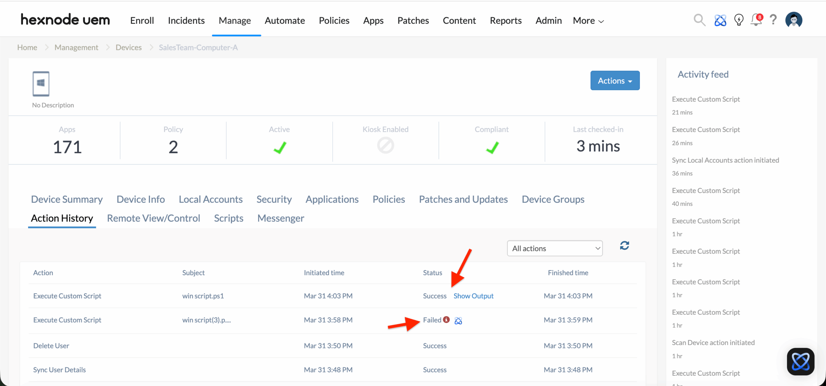Open the Patches menu item

click(x=413, y=21)
